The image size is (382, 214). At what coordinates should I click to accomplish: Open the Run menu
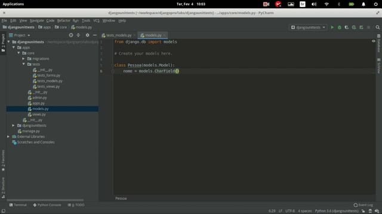coord(76,21)
